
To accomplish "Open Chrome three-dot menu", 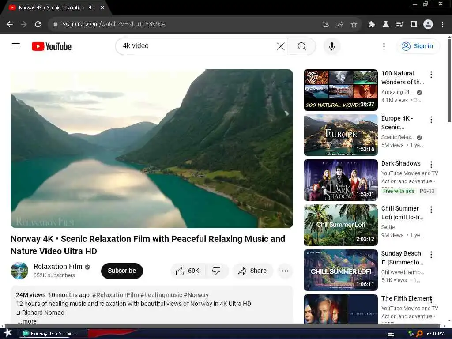I will click(x=442, y=24).
